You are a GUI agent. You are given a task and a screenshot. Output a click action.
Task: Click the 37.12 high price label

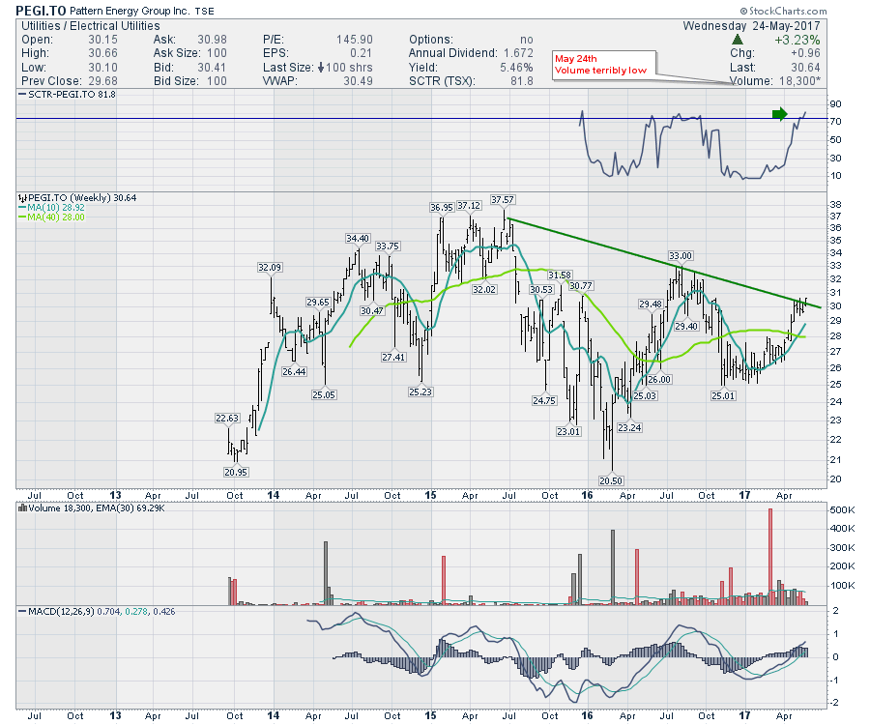[470, 206]
